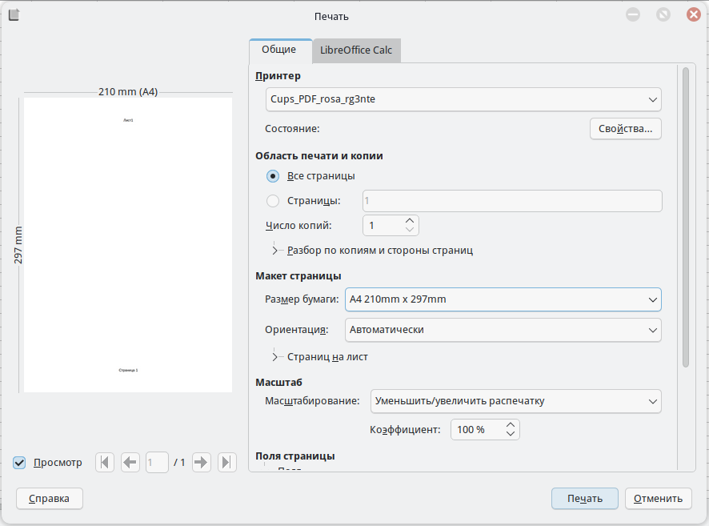
Task: Open the printer selection dropdown
Action: click(x=463, y=99)
